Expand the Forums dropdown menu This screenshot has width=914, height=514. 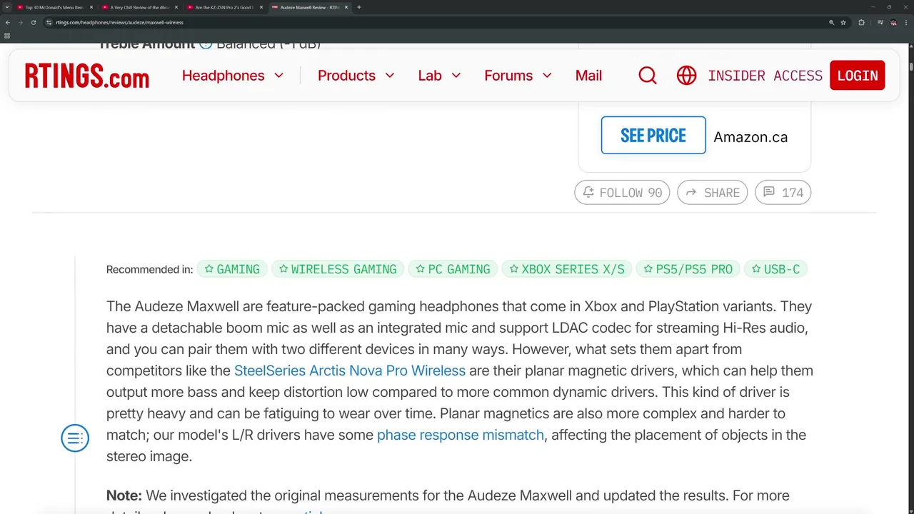pyautogui.click(x=518, y=76)
